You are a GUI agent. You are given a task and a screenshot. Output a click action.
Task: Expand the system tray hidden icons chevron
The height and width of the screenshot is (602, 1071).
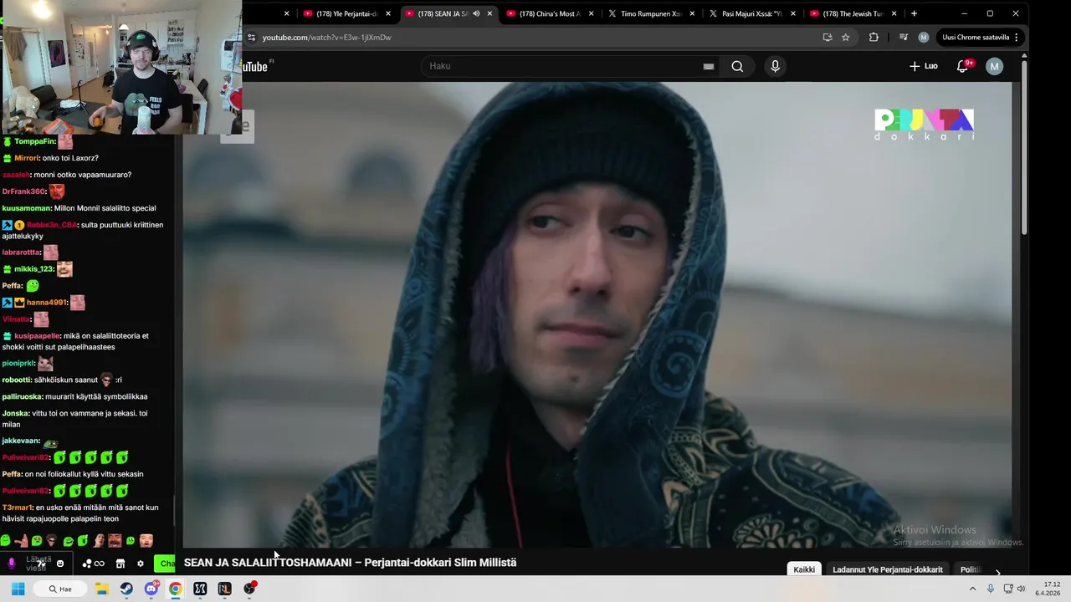[972, 589]
